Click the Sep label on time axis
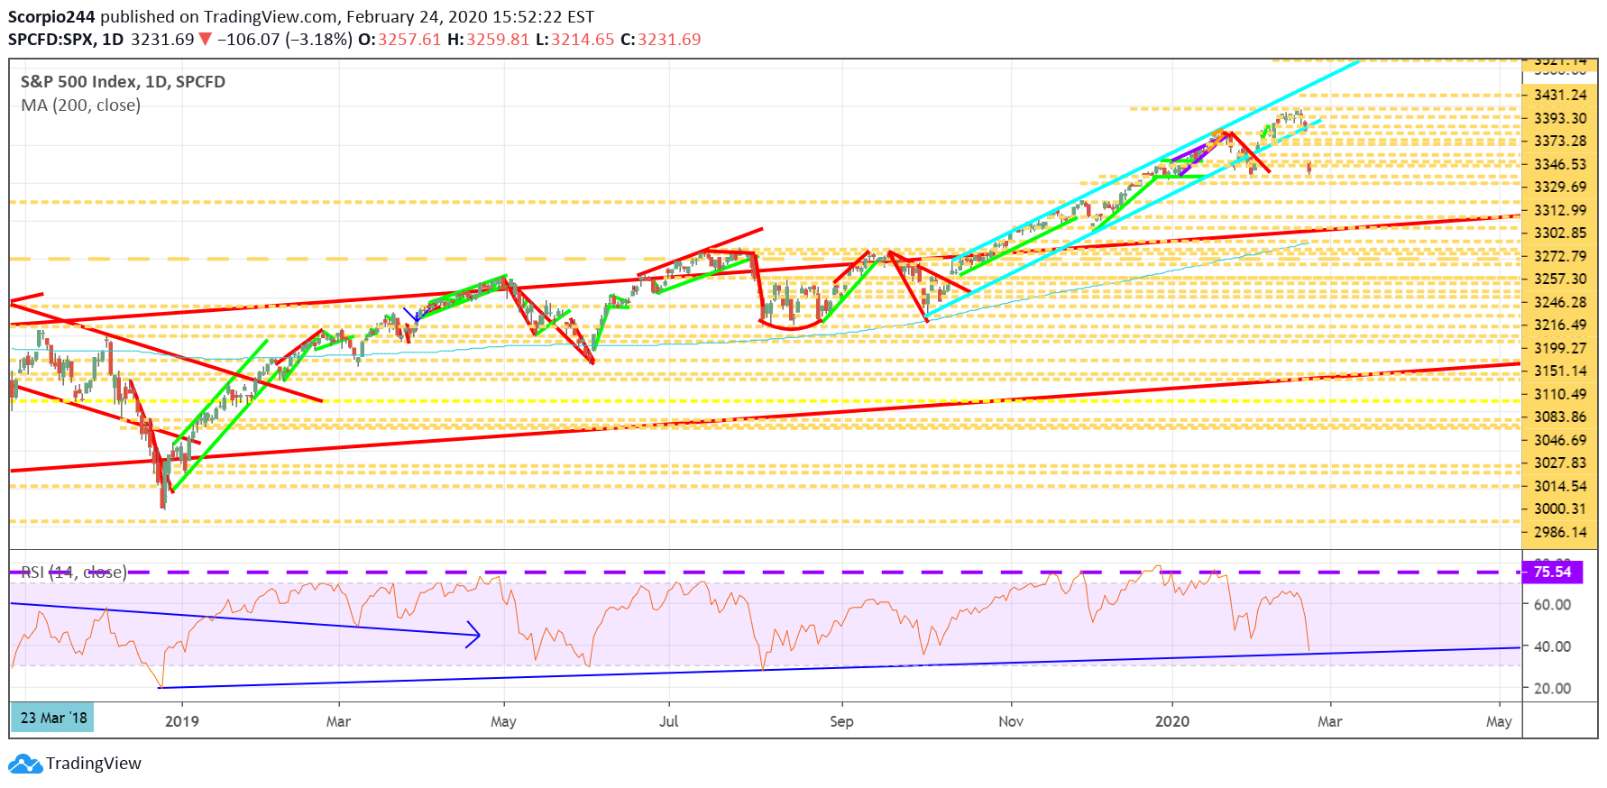This screenshot has width=1607, height=788. (x=841, y=721)
